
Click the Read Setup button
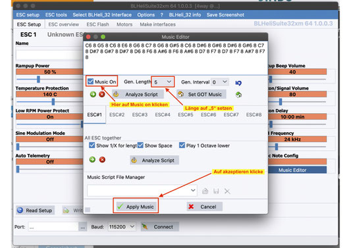pos(35,211)
